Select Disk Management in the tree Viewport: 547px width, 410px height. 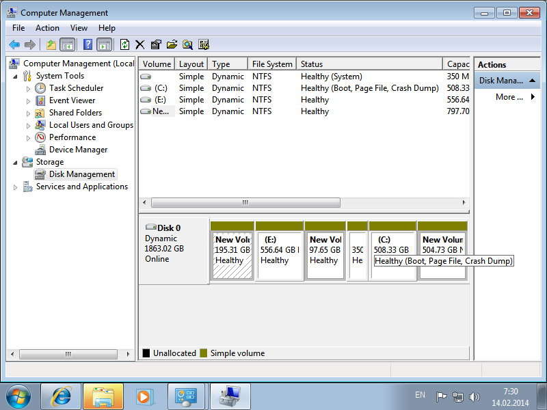click(x=81, y=174)
